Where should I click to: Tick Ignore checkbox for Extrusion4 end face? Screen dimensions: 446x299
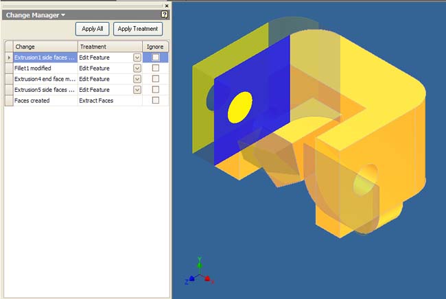click(156, 79)
